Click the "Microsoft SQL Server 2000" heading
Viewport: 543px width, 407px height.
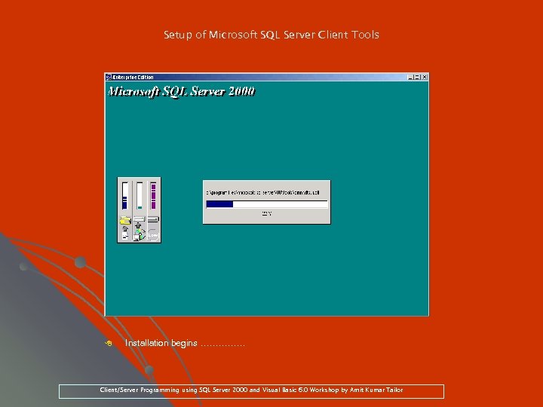tap(182, 91)
